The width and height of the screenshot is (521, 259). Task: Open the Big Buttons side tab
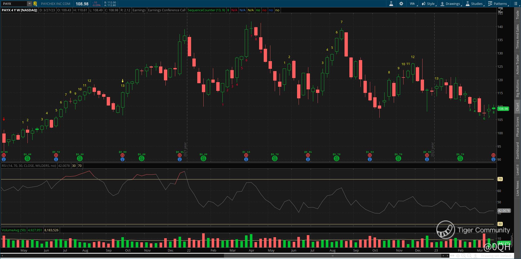click(x=517, y=88)
